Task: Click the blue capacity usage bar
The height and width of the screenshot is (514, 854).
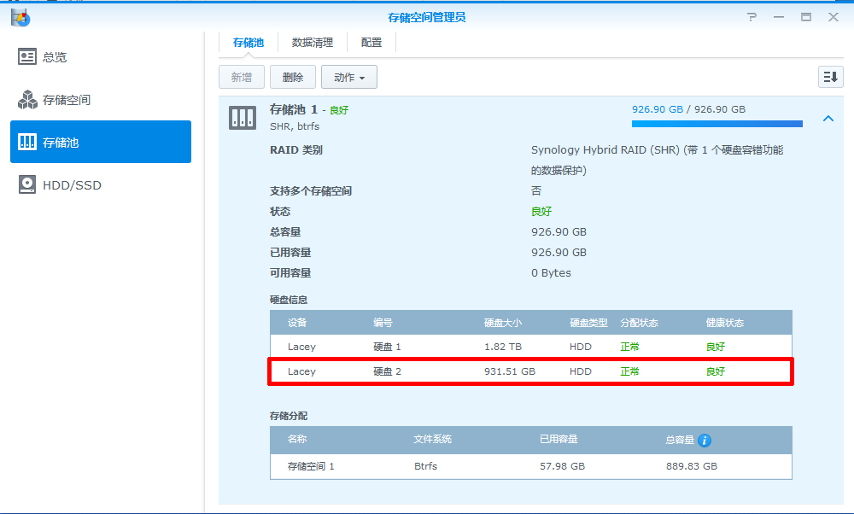Action: tap(717, 124)
